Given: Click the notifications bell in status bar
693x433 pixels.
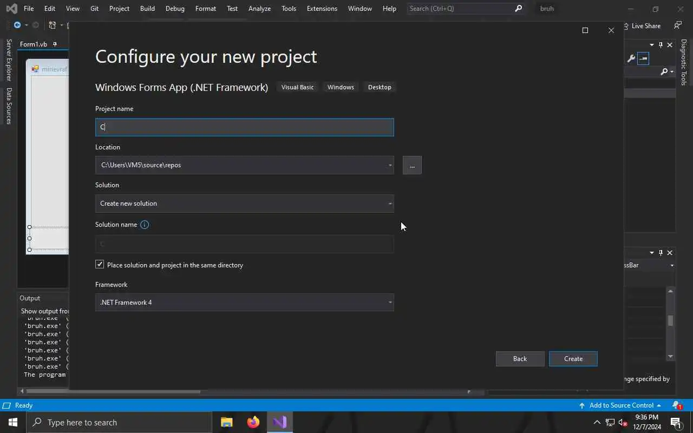Looking at the screenshot, I should [677, 405].
